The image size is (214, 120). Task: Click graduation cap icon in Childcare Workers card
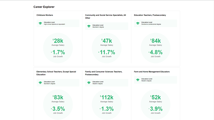click(40, 23)
